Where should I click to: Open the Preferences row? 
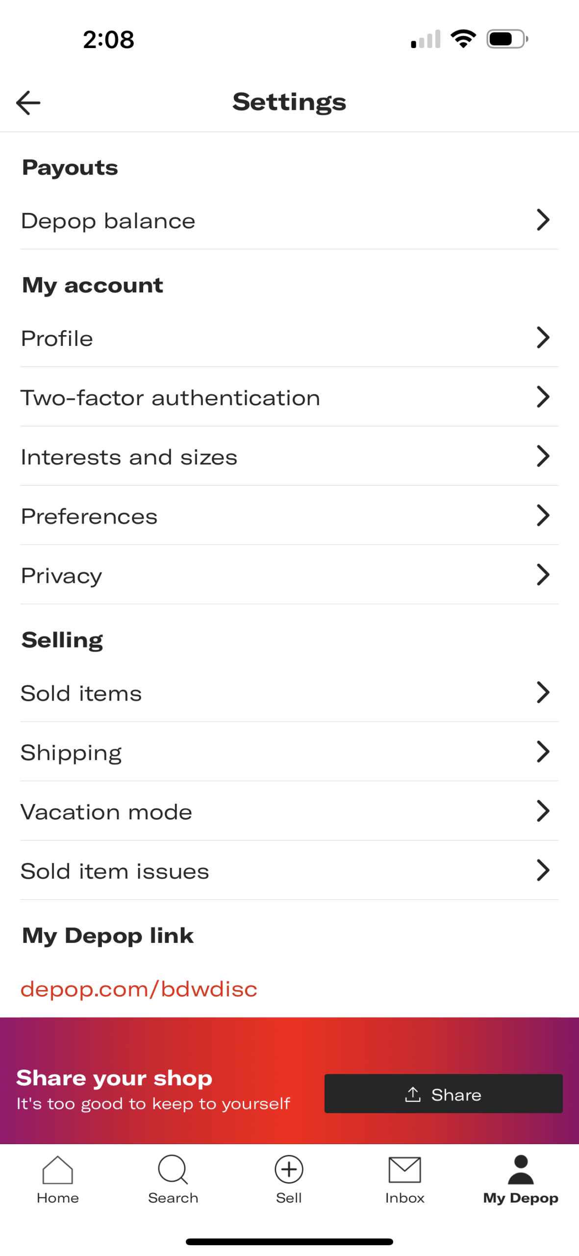coord(289,516)
